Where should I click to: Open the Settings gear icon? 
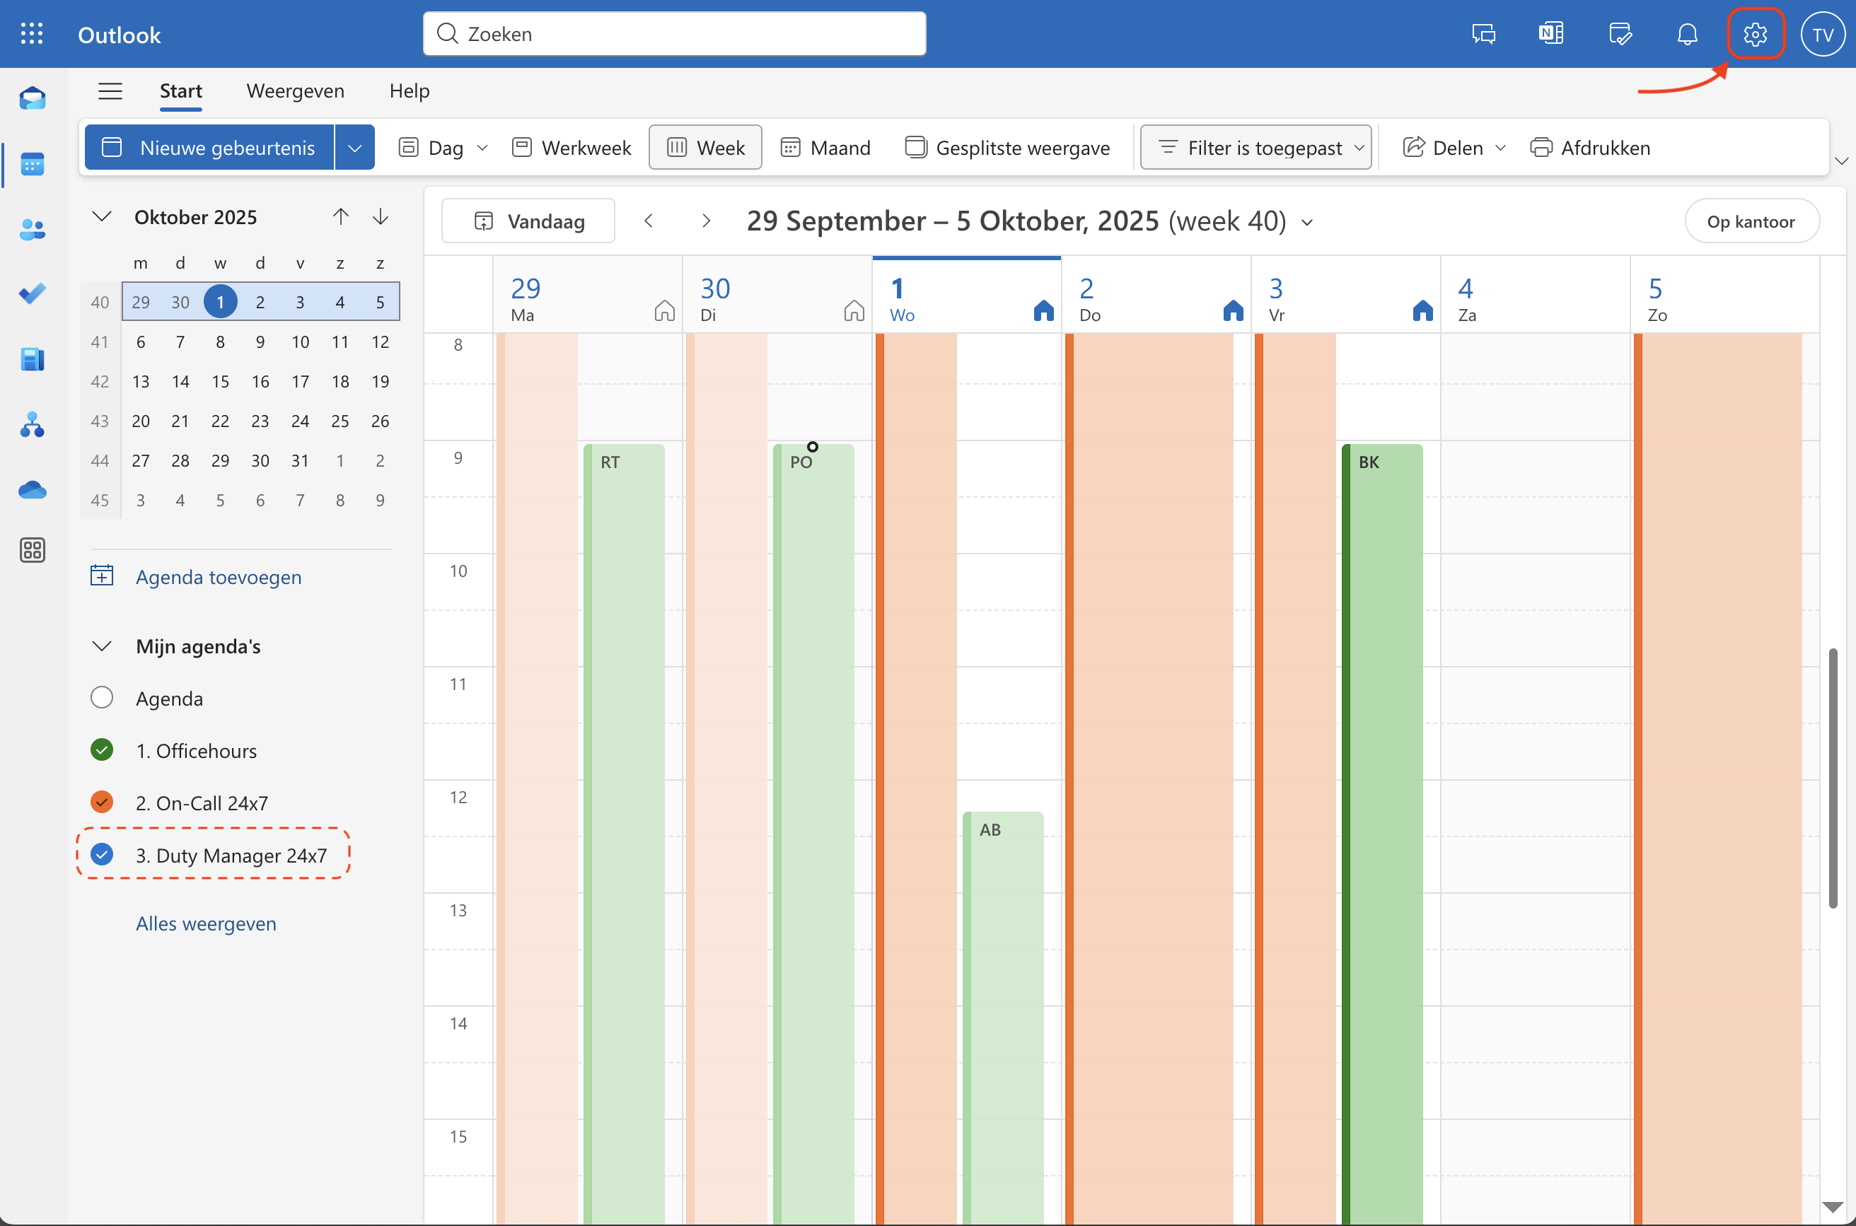click(x=1754, y=35)
